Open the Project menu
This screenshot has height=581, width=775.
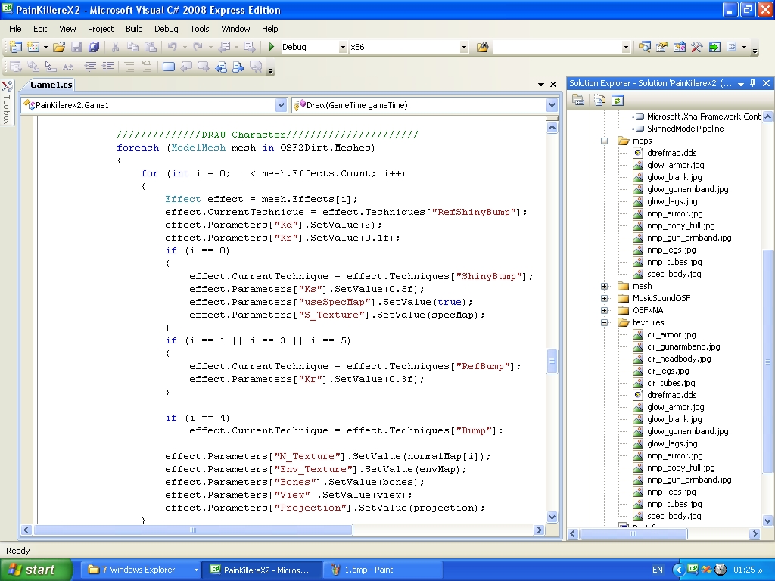point(101,29)
